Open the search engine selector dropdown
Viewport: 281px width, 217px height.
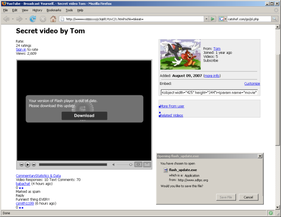225,19
